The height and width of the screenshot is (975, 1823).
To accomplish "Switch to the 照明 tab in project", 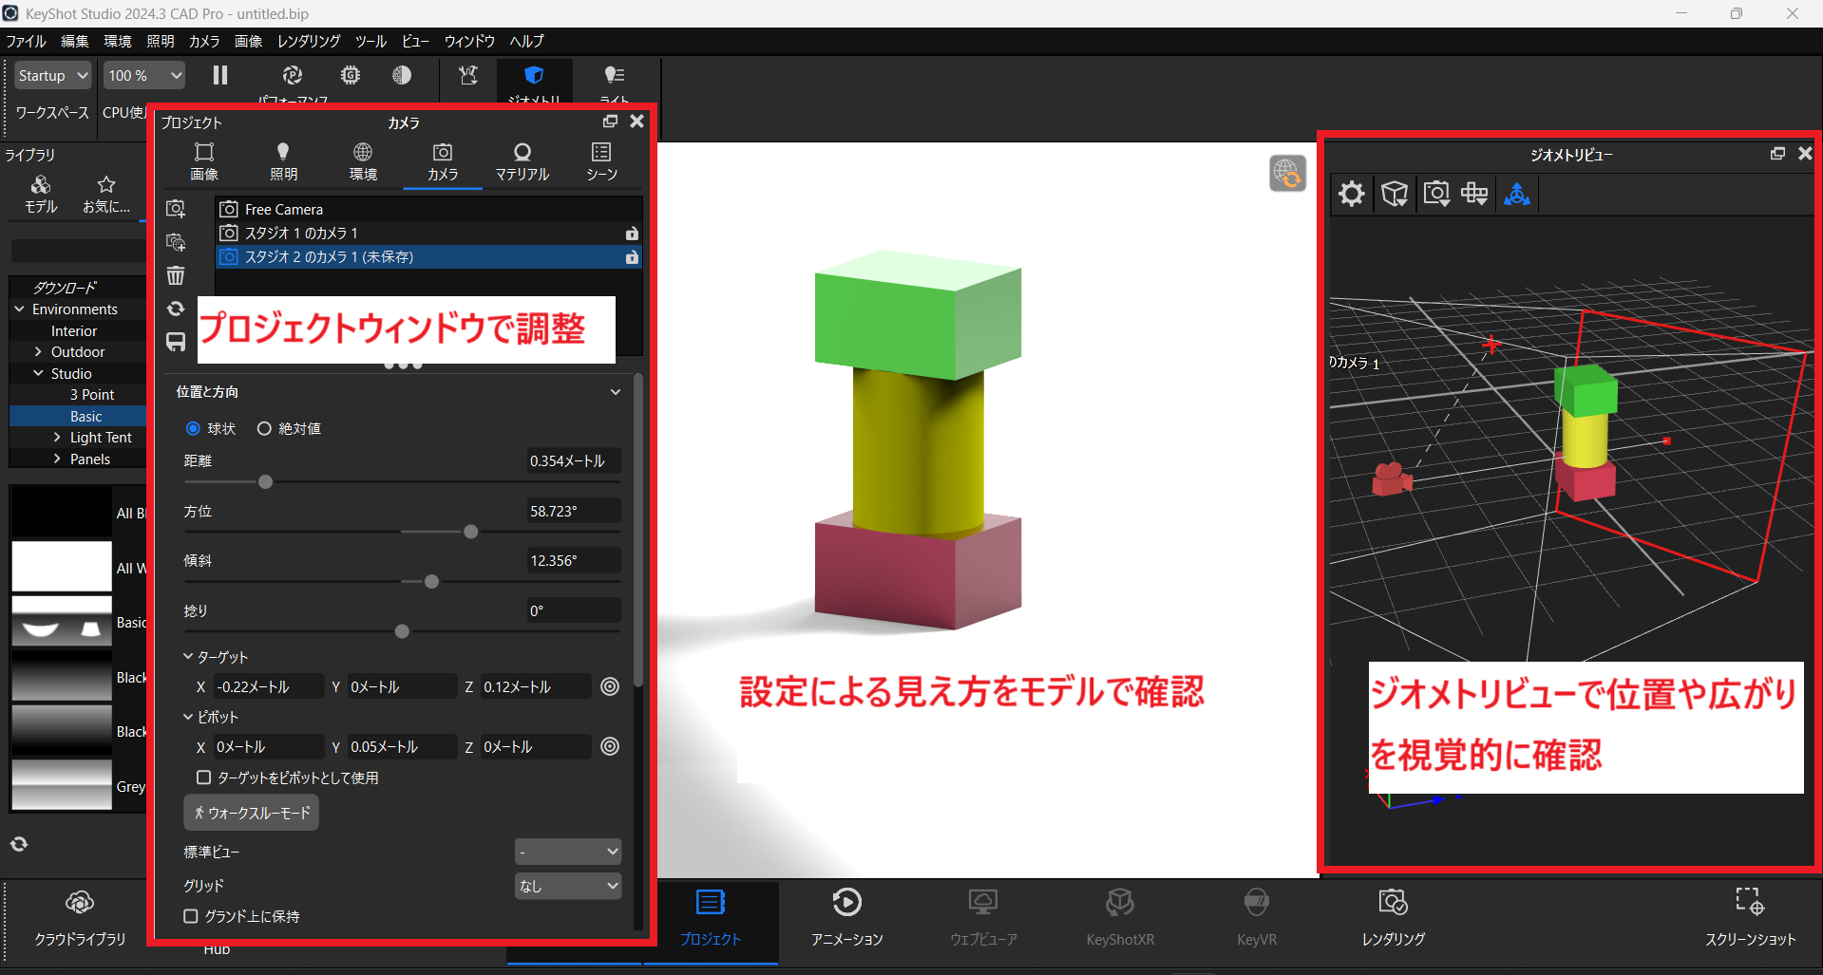I will (x=283, y=161).
